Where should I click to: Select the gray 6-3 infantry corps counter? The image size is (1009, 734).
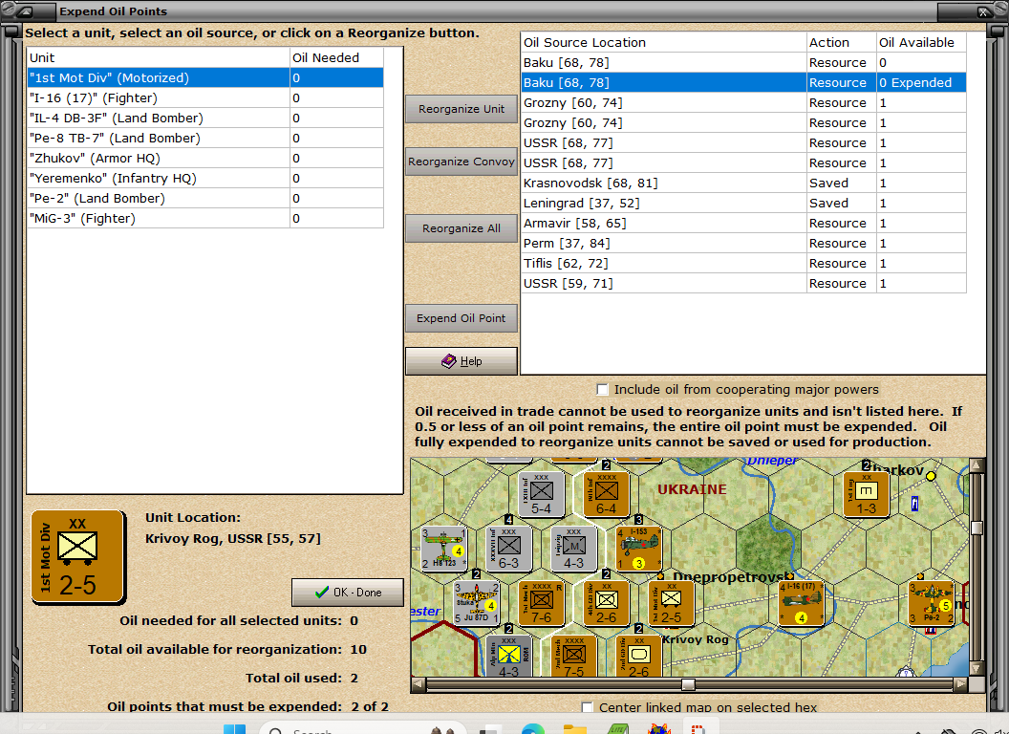pyautogui.click(x=509, y=549)
